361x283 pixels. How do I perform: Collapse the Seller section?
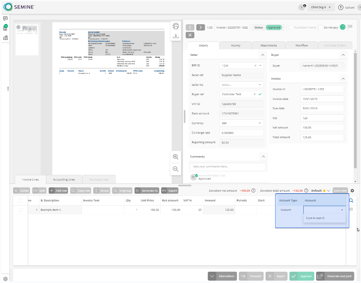point(263,55)
